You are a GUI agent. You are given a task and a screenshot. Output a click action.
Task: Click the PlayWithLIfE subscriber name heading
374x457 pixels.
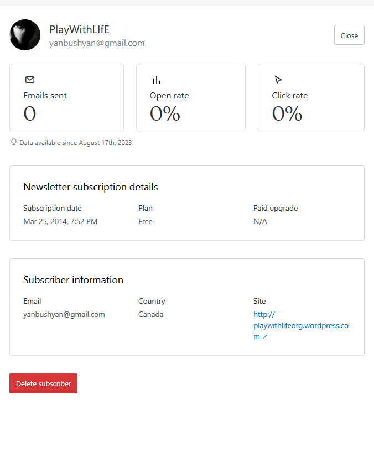tap(79, 29)
